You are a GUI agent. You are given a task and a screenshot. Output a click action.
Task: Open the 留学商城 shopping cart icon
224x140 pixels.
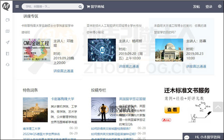[88, 7]
